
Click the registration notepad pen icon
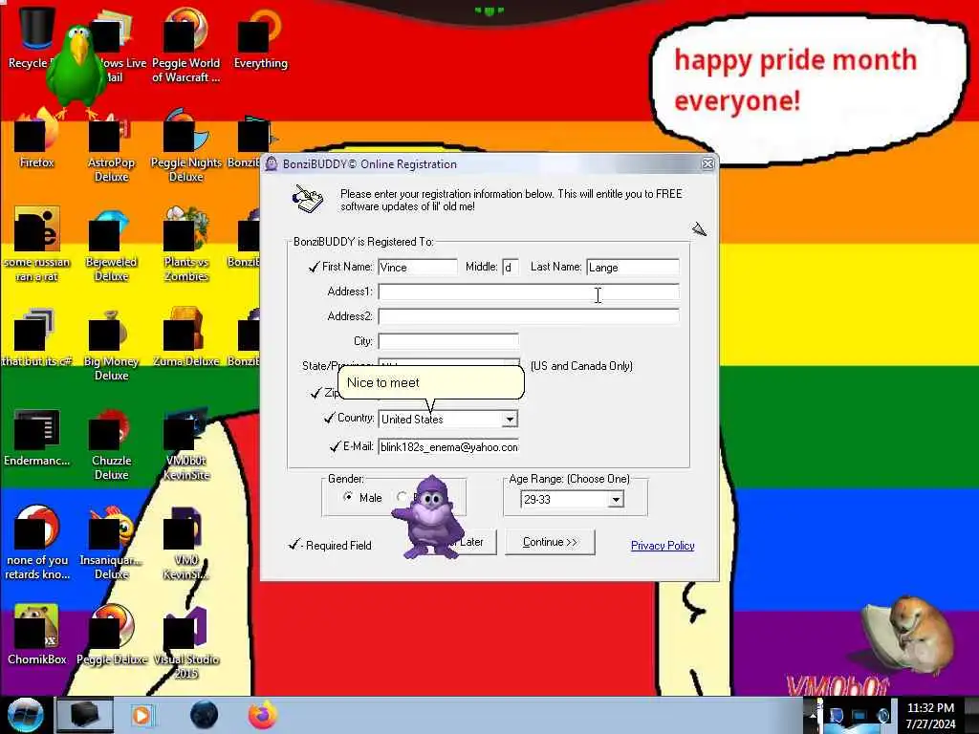(308, 199)
